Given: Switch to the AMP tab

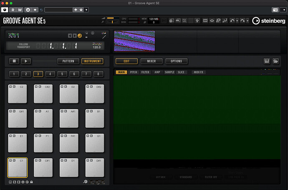Looking at the screenshot, I should (x=157, y=72).
